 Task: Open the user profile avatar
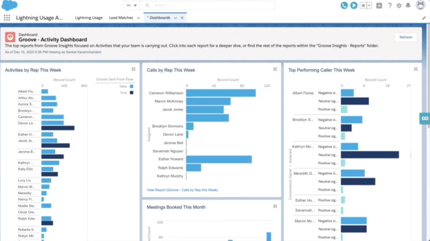(x=420, y=5)
